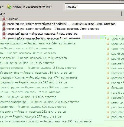
Task: Select the row with "нашлось 162 тыс. ответов"
Action: tap(27, 63)
